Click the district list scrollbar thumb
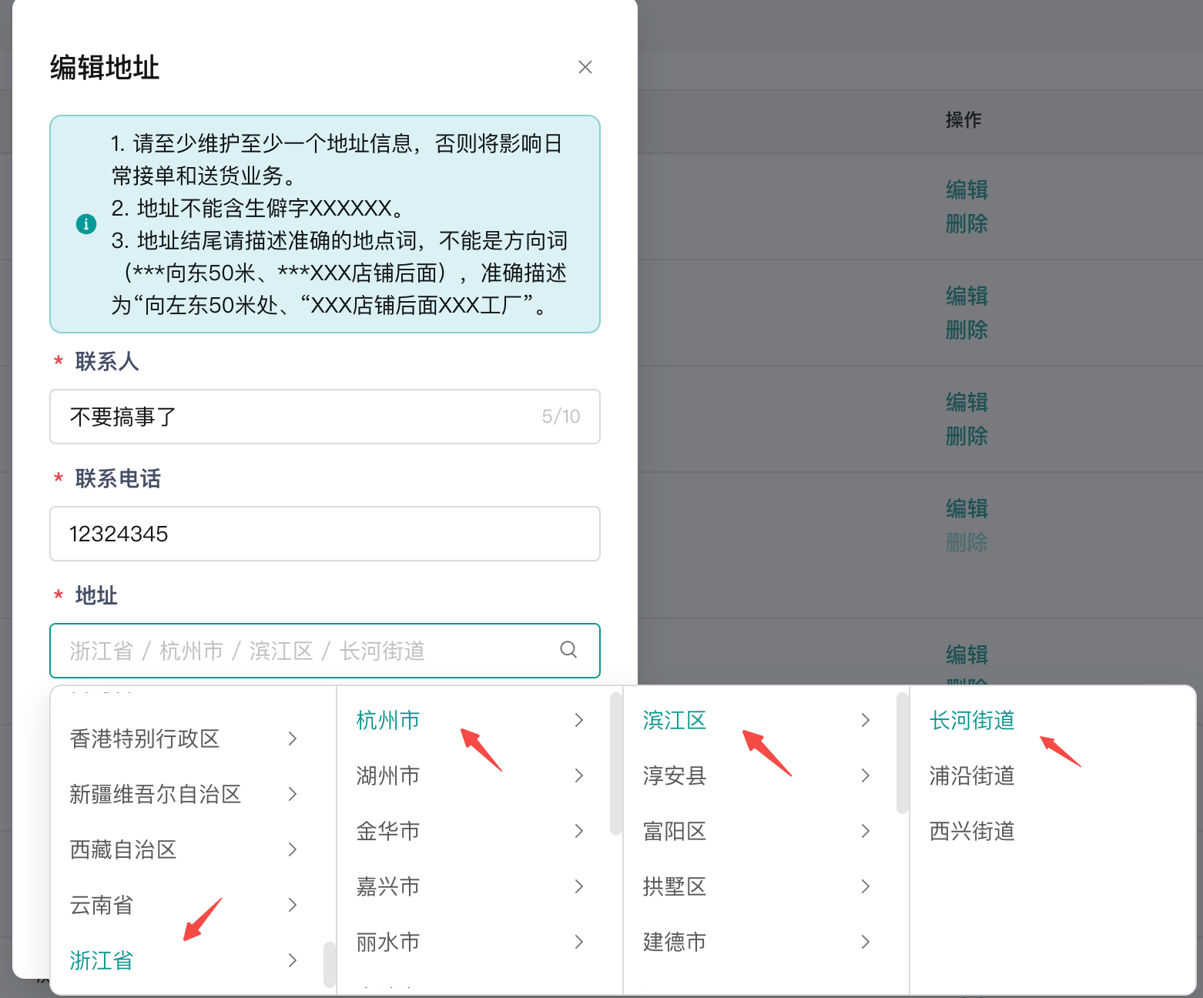 [903, 753]
